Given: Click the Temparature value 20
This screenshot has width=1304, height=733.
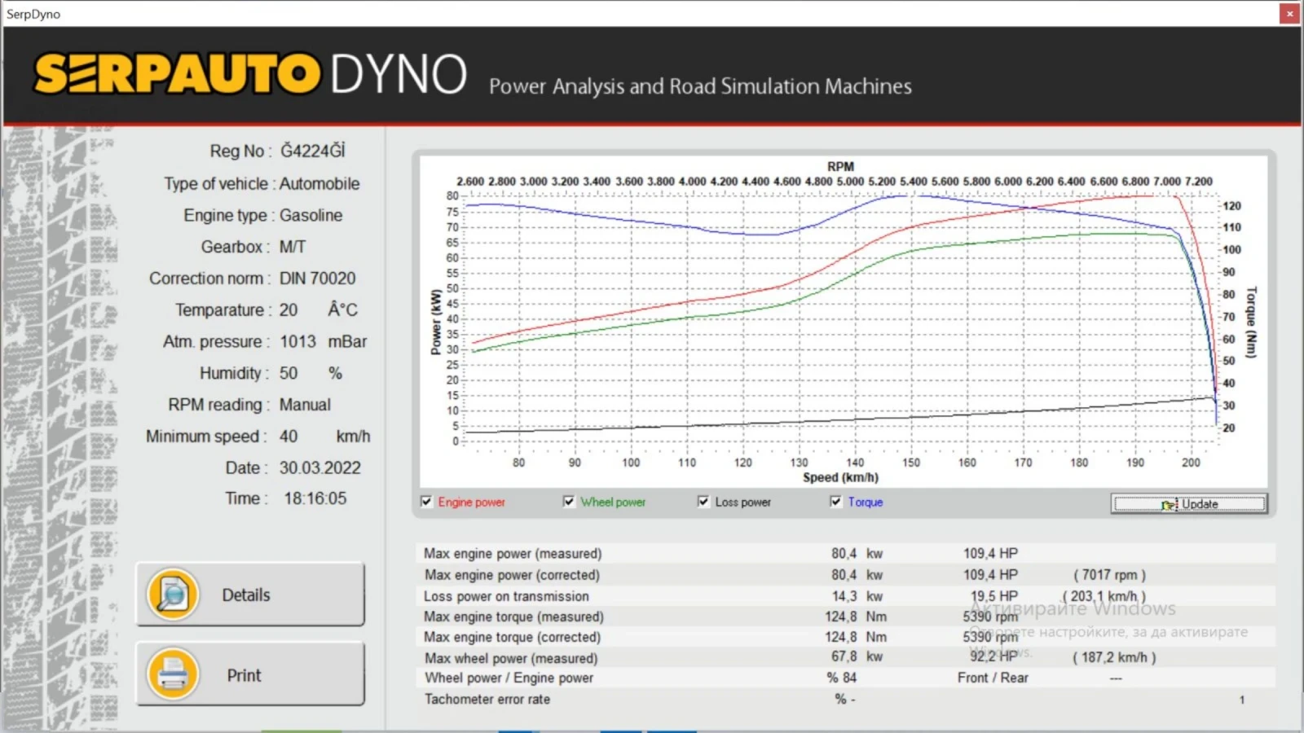Looking at the screenshot, I should click(289, 310).
